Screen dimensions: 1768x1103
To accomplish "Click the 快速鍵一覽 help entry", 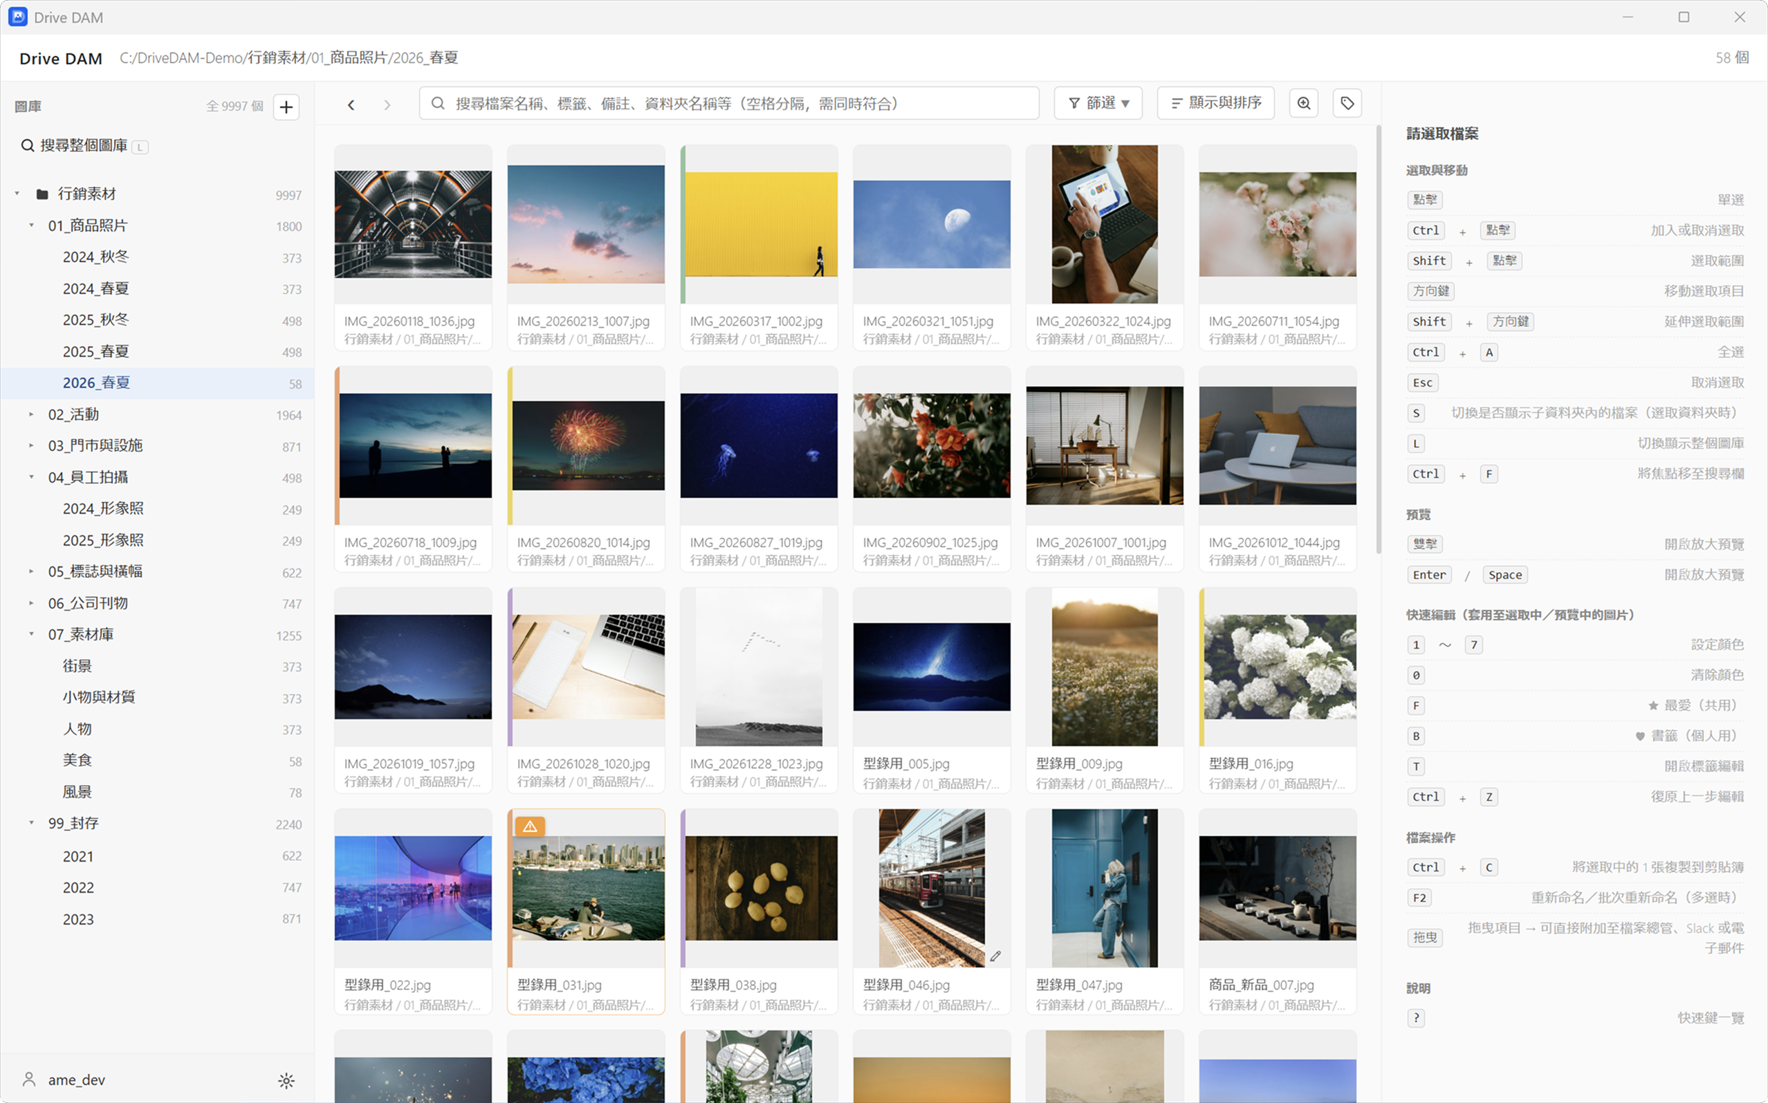I will point(1711,1019).
